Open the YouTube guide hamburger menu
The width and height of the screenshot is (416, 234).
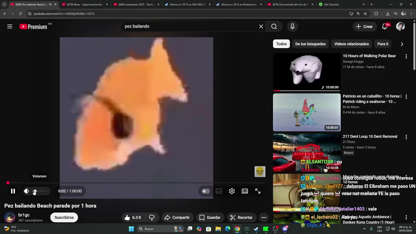10,27
